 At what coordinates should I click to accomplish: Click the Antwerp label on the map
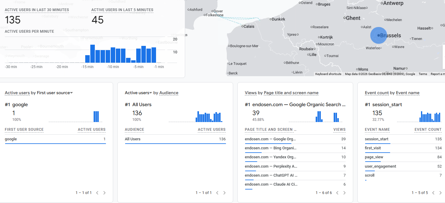393,3
